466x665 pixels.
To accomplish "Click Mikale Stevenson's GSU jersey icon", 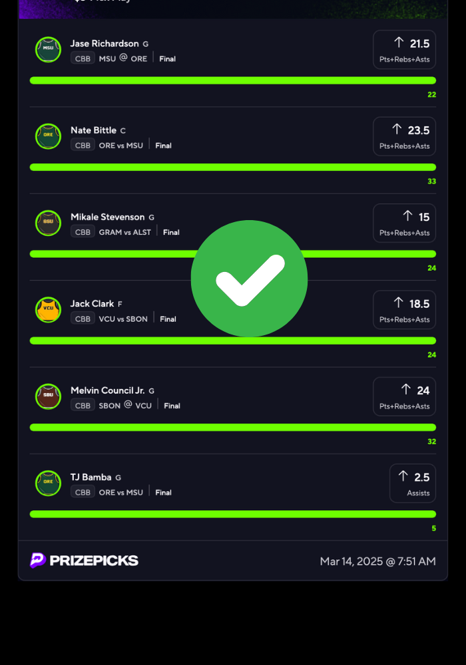I will click(x=48, y=223).
